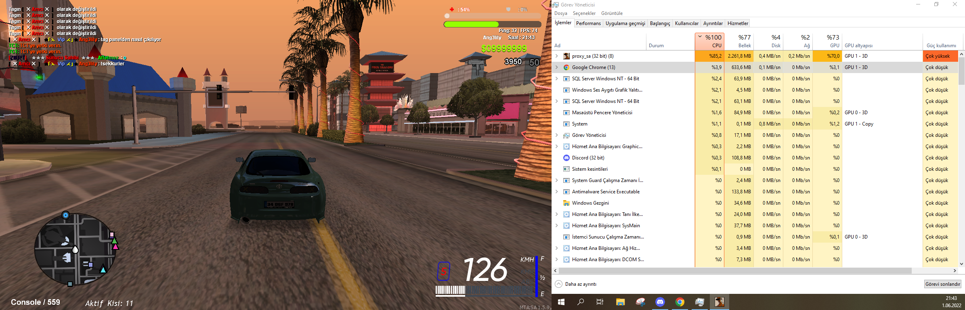Open the Görüntüle menu
The image size is (965, 310).
pyautogui.click(x=612, y=13)
